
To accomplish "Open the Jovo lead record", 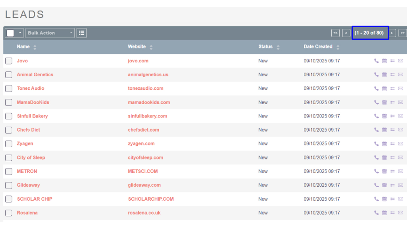I will click(22, 61).
